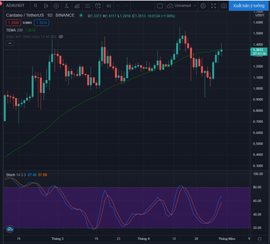Screen dimensions: 270x244
Task: Take a chart snapshot with camera icon
Action: pos(224,6)
